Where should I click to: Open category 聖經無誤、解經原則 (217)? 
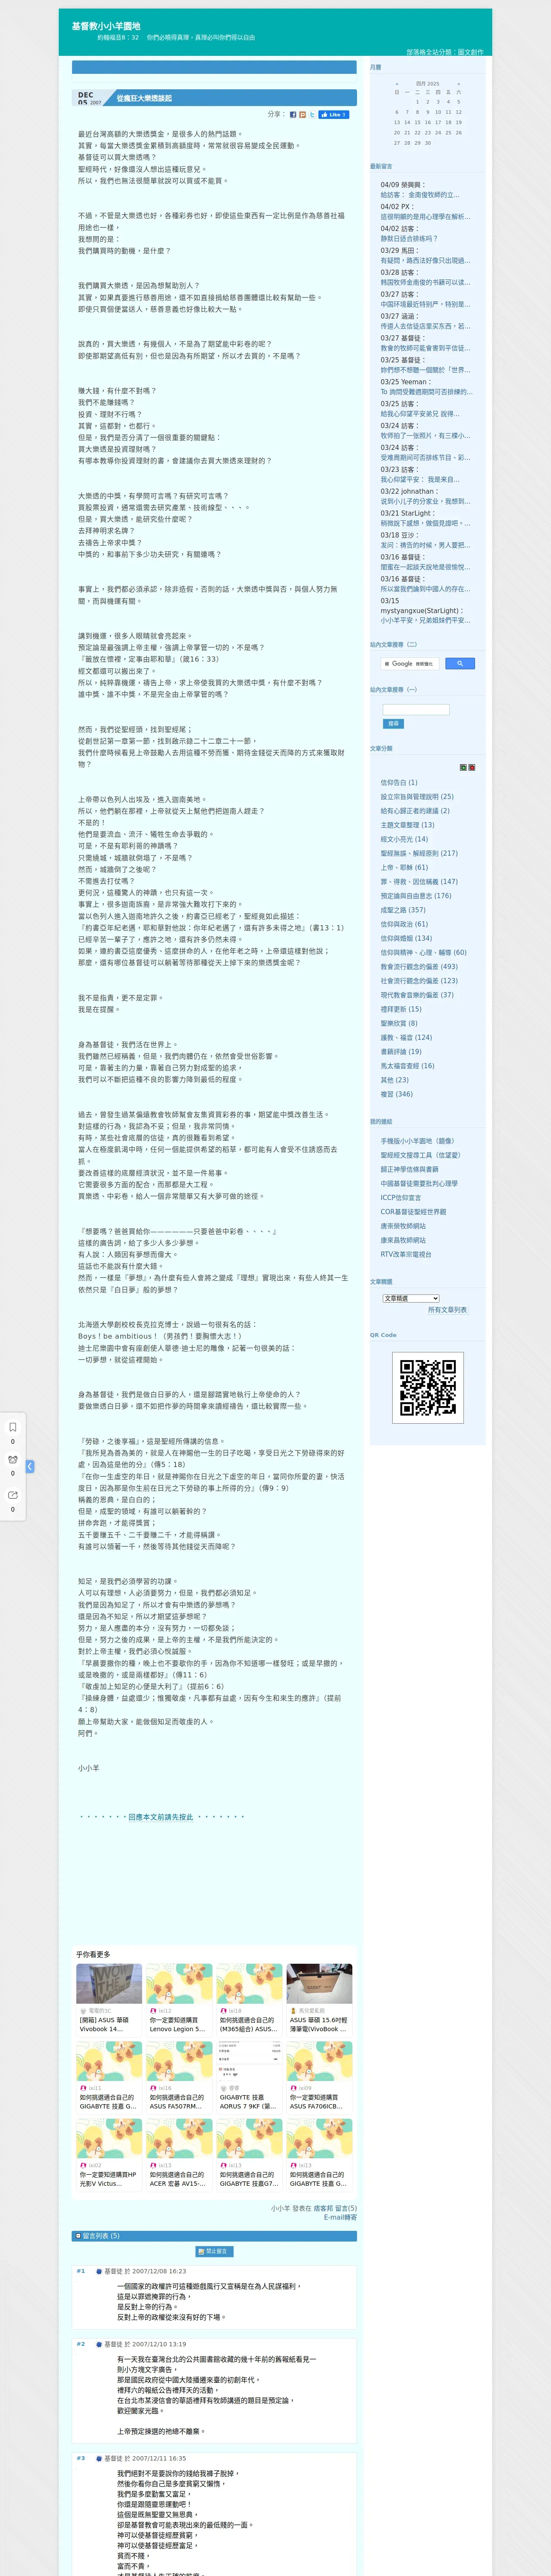click(x=419, y=854)
